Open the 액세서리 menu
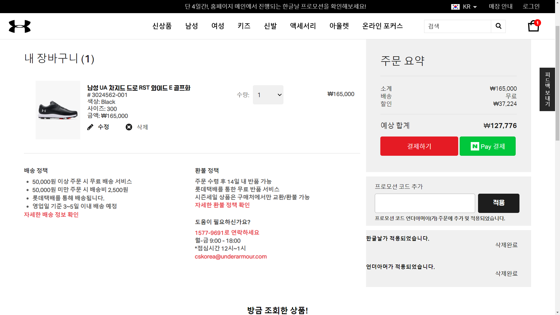This screenshot has height=315, width=560. [x=303, y=26]
